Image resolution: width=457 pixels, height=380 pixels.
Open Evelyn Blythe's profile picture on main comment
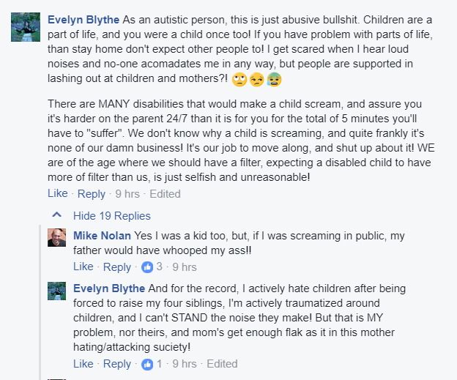(x=26, y=27)
